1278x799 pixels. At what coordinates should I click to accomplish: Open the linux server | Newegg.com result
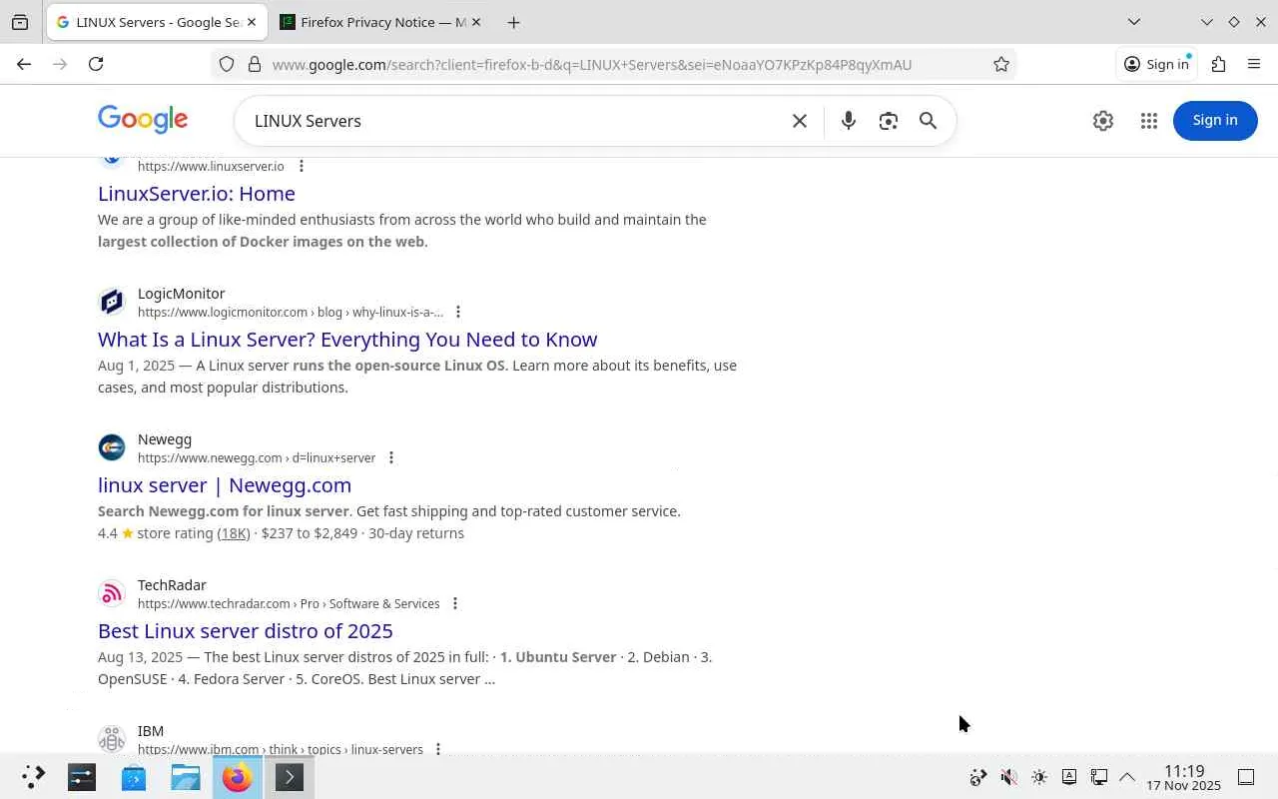(x=225, y=484)
